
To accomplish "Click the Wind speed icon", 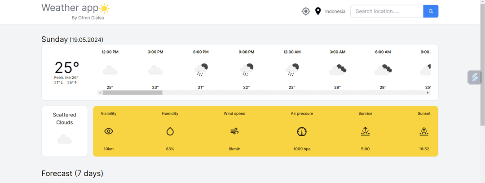I will [x=234, y=132].
